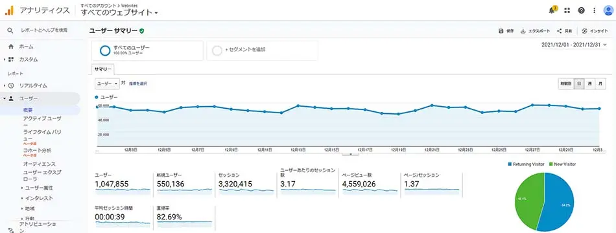
Task: Open ユーザー エクスプローラ report
Action: (42, 175)
